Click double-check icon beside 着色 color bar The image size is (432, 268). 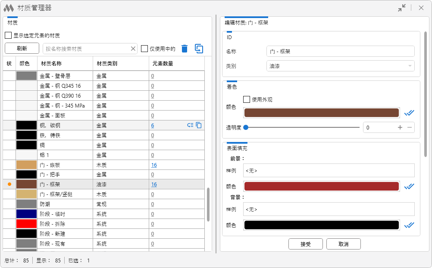click(x=409, y=113)
